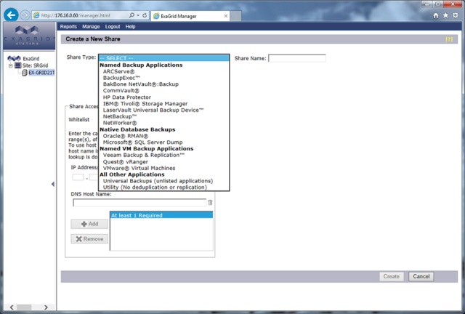
Task: Open the Reports menu
Action: tap(68, 26)
